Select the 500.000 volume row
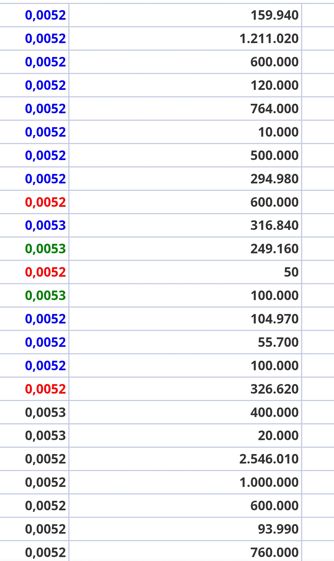Image resolution: width=334 pixels, height=561 pixels. tap(274, 156)
